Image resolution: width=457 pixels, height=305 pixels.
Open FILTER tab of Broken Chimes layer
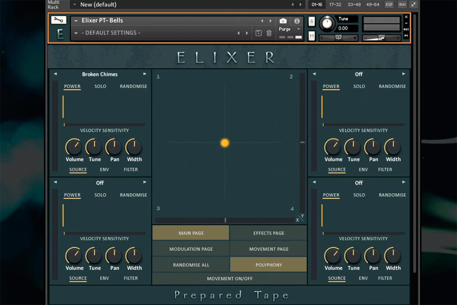tap(131, 170)
